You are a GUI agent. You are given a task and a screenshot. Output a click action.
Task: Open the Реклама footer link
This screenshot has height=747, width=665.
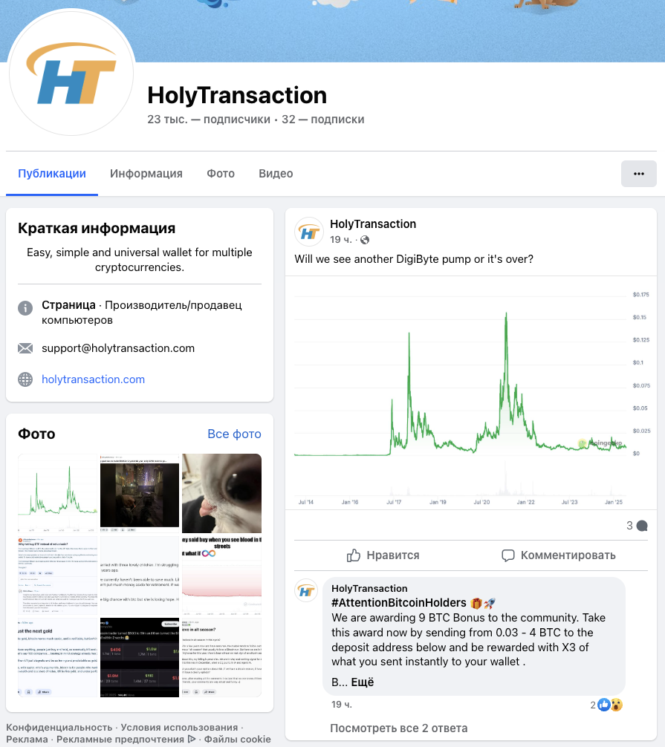point(27,739)
